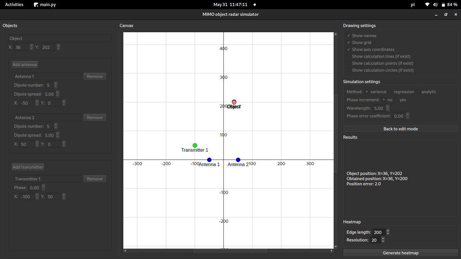This screenshot has height=259, width=461.
Task: Click Antenna 2 Dipole number stepper
Action: pos(56,126)
